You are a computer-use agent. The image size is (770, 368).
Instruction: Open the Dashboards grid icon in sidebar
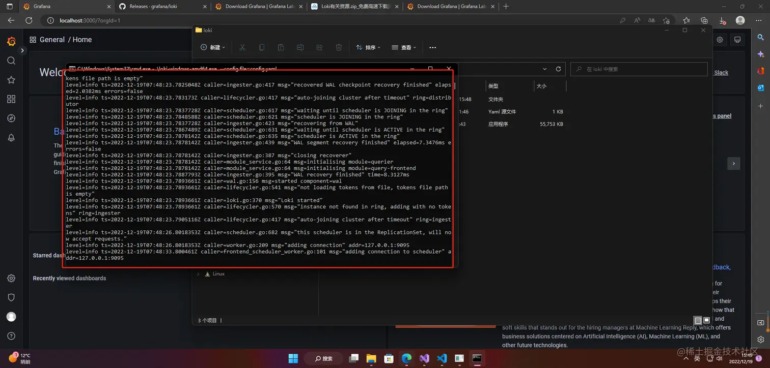click(x=11, y=99)
